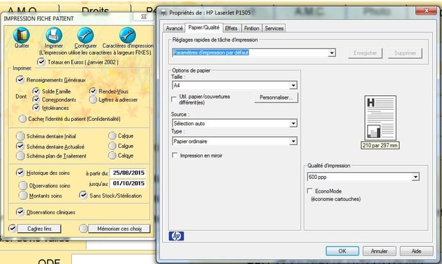The width and height of the screenshot is (442, 264).
Task: Enable Impression en miroir checkbox
Action: tap(175, 155)
